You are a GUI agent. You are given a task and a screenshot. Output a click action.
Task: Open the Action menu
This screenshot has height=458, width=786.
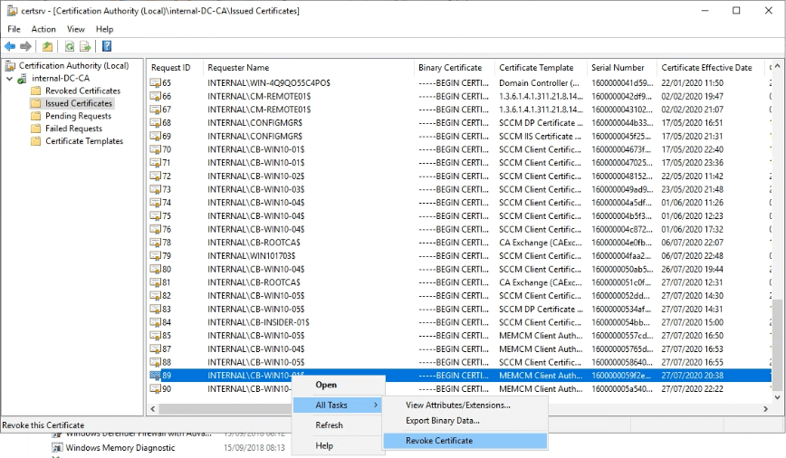tap(43, 29)
